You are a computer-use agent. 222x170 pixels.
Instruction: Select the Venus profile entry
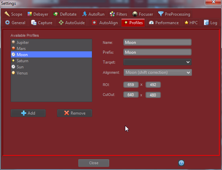coord(22,73)
